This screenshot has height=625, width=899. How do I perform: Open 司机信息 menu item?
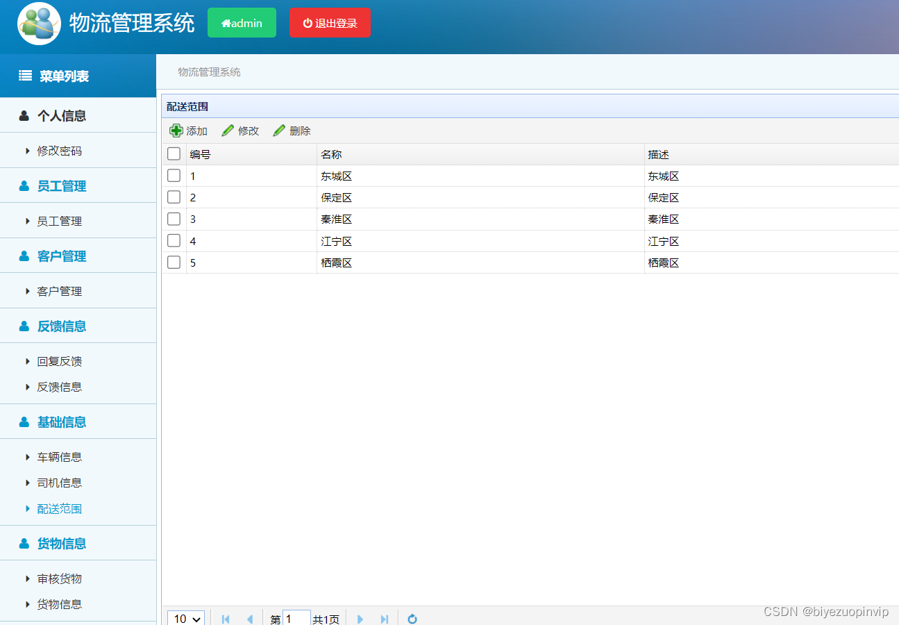pyautogui.click(x=60, y=483)
